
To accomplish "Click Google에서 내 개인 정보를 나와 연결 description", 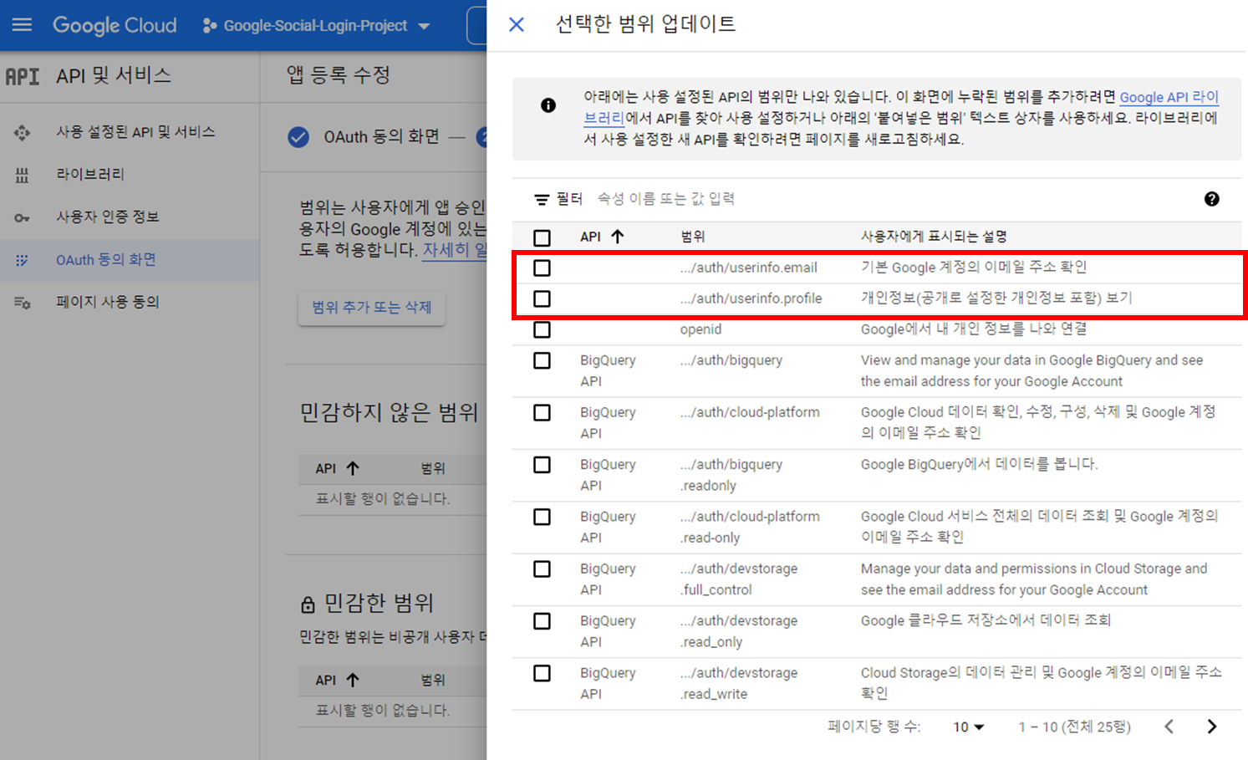I will point(974,329).
